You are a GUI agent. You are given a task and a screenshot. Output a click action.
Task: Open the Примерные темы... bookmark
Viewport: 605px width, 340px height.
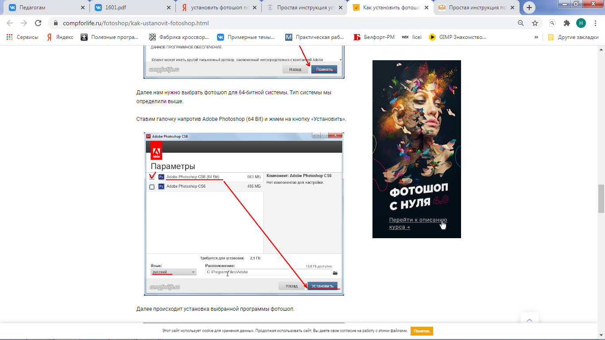coord(246,37)
